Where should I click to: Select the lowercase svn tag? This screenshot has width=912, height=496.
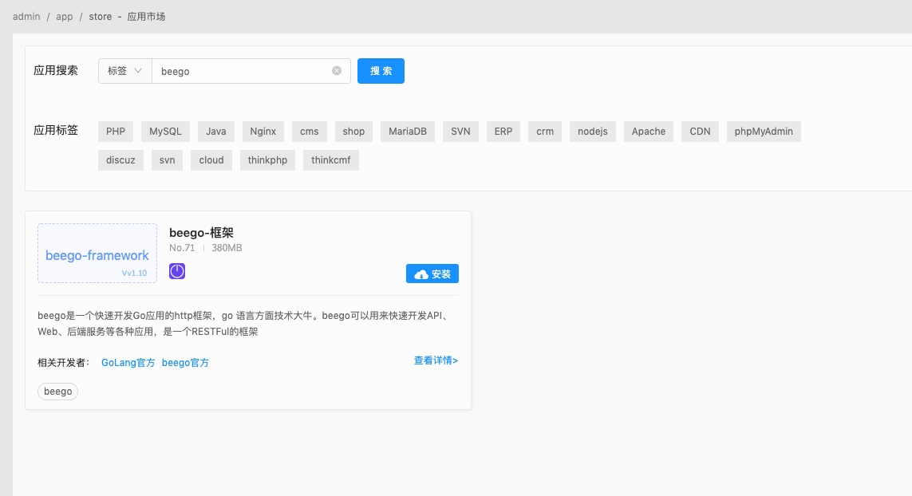click(167, 160)
